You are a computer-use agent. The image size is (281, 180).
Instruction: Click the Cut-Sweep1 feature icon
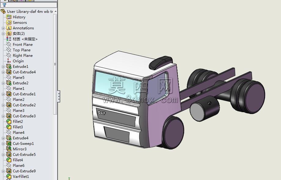coord(9,143)
